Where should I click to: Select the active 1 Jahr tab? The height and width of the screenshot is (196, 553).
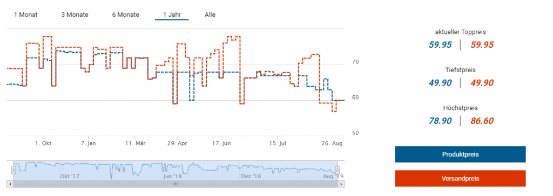click(172, 15)
